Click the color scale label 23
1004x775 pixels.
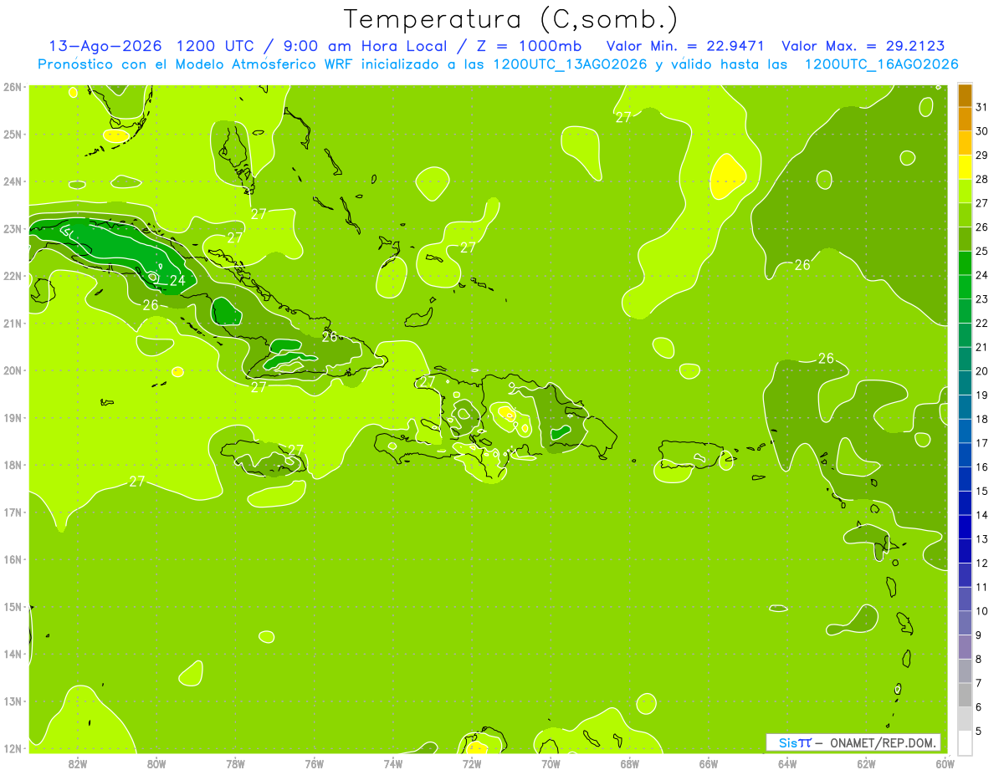tap(982, 298)
